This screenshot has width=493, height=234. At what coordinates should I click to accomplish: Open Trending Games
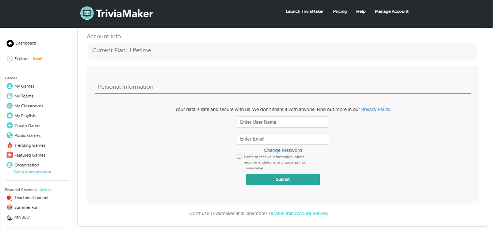(30, 145)
